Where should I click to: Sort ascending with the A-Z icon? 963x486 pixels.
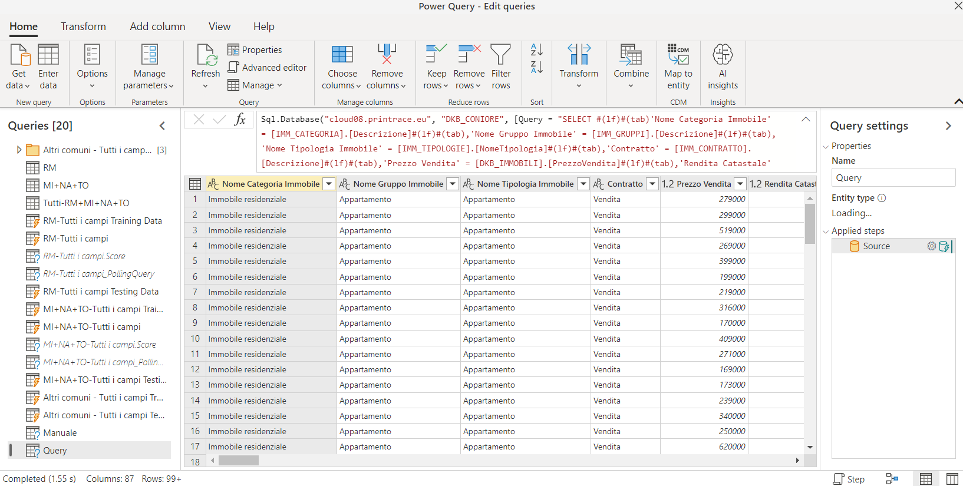click(x=537, y=49)
